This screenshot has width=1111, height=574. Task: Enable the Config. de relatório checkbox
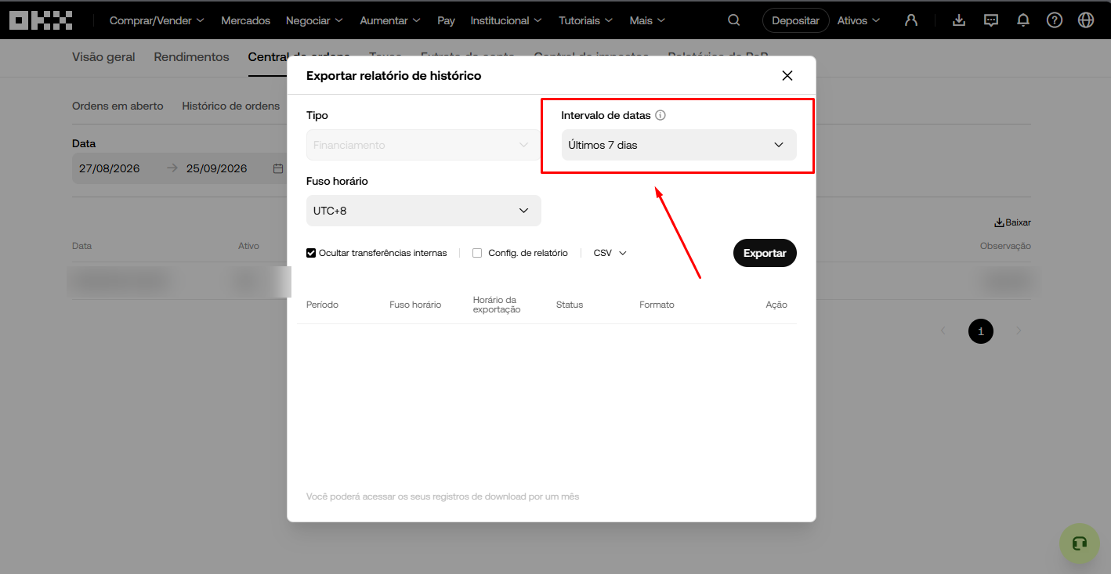coord(477,253)
